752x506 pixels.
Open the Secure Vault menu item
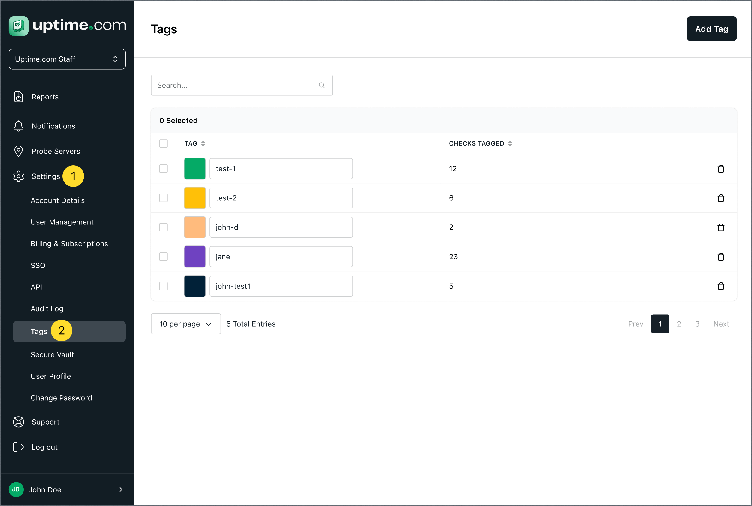(x=52, y=355)
